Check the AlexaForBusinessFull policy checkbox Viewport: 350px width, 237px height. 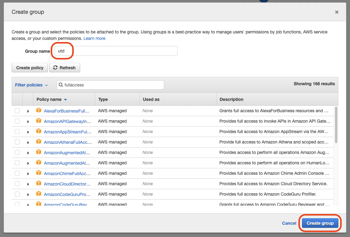coord(17,111)
